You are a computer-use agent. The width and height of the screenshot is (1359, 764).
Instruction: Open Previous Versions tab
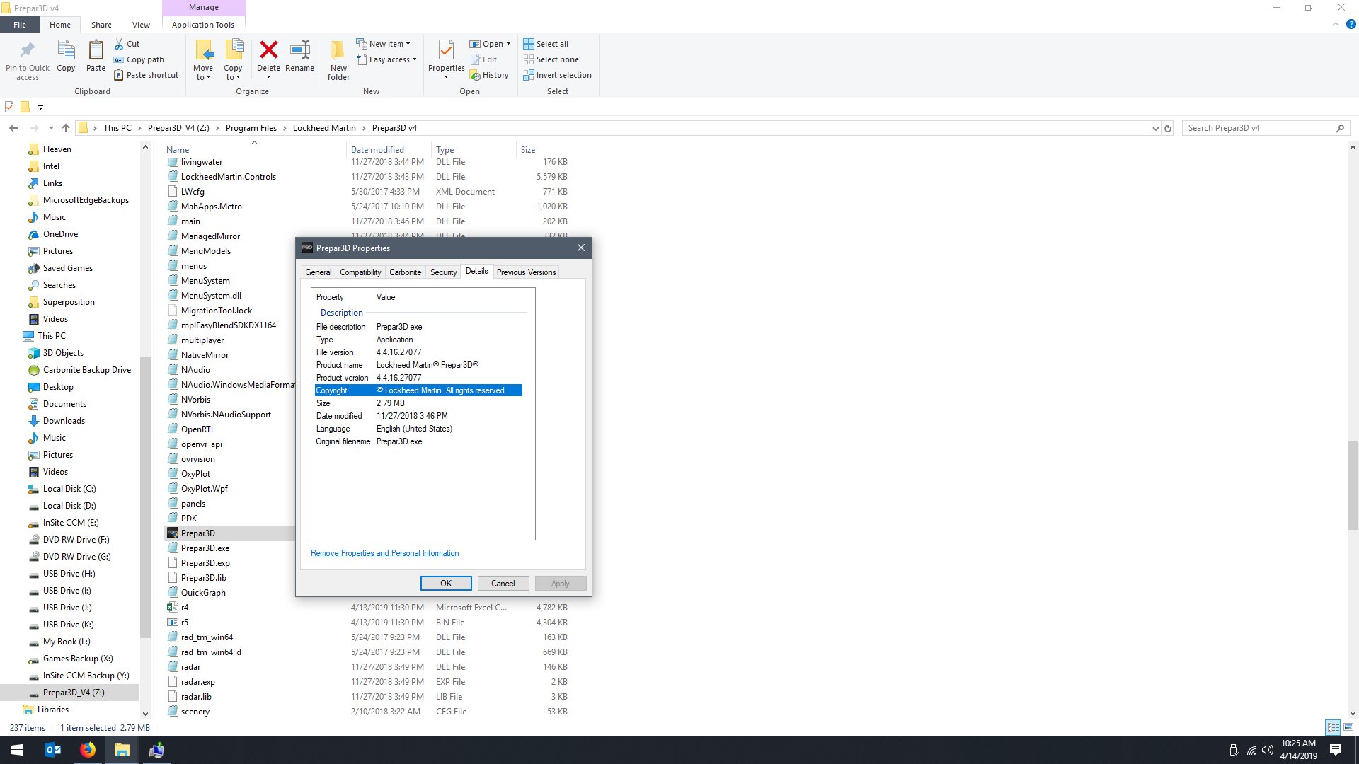(526, 272)
